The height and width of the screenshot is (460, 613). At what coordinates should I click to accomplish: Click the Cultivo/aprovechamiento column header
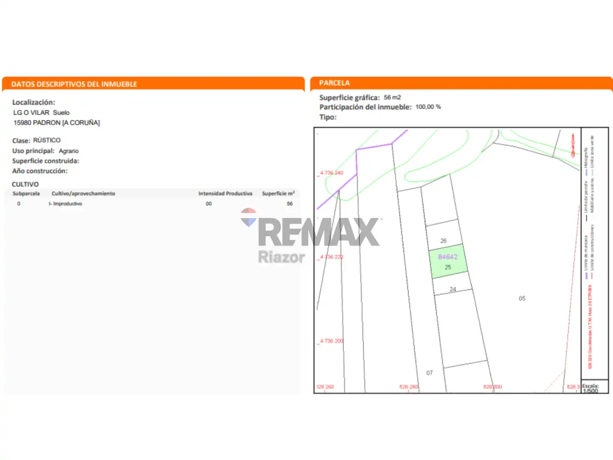[x=83, y=193]
